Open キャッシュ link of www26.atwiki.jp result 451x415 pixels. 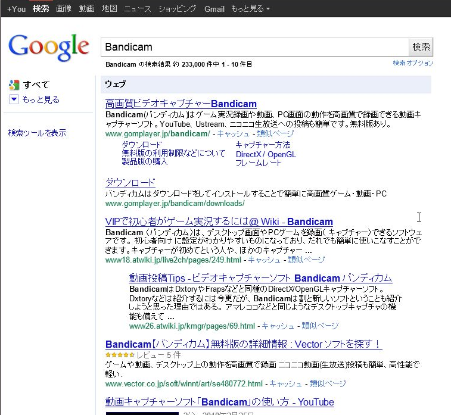278,326
